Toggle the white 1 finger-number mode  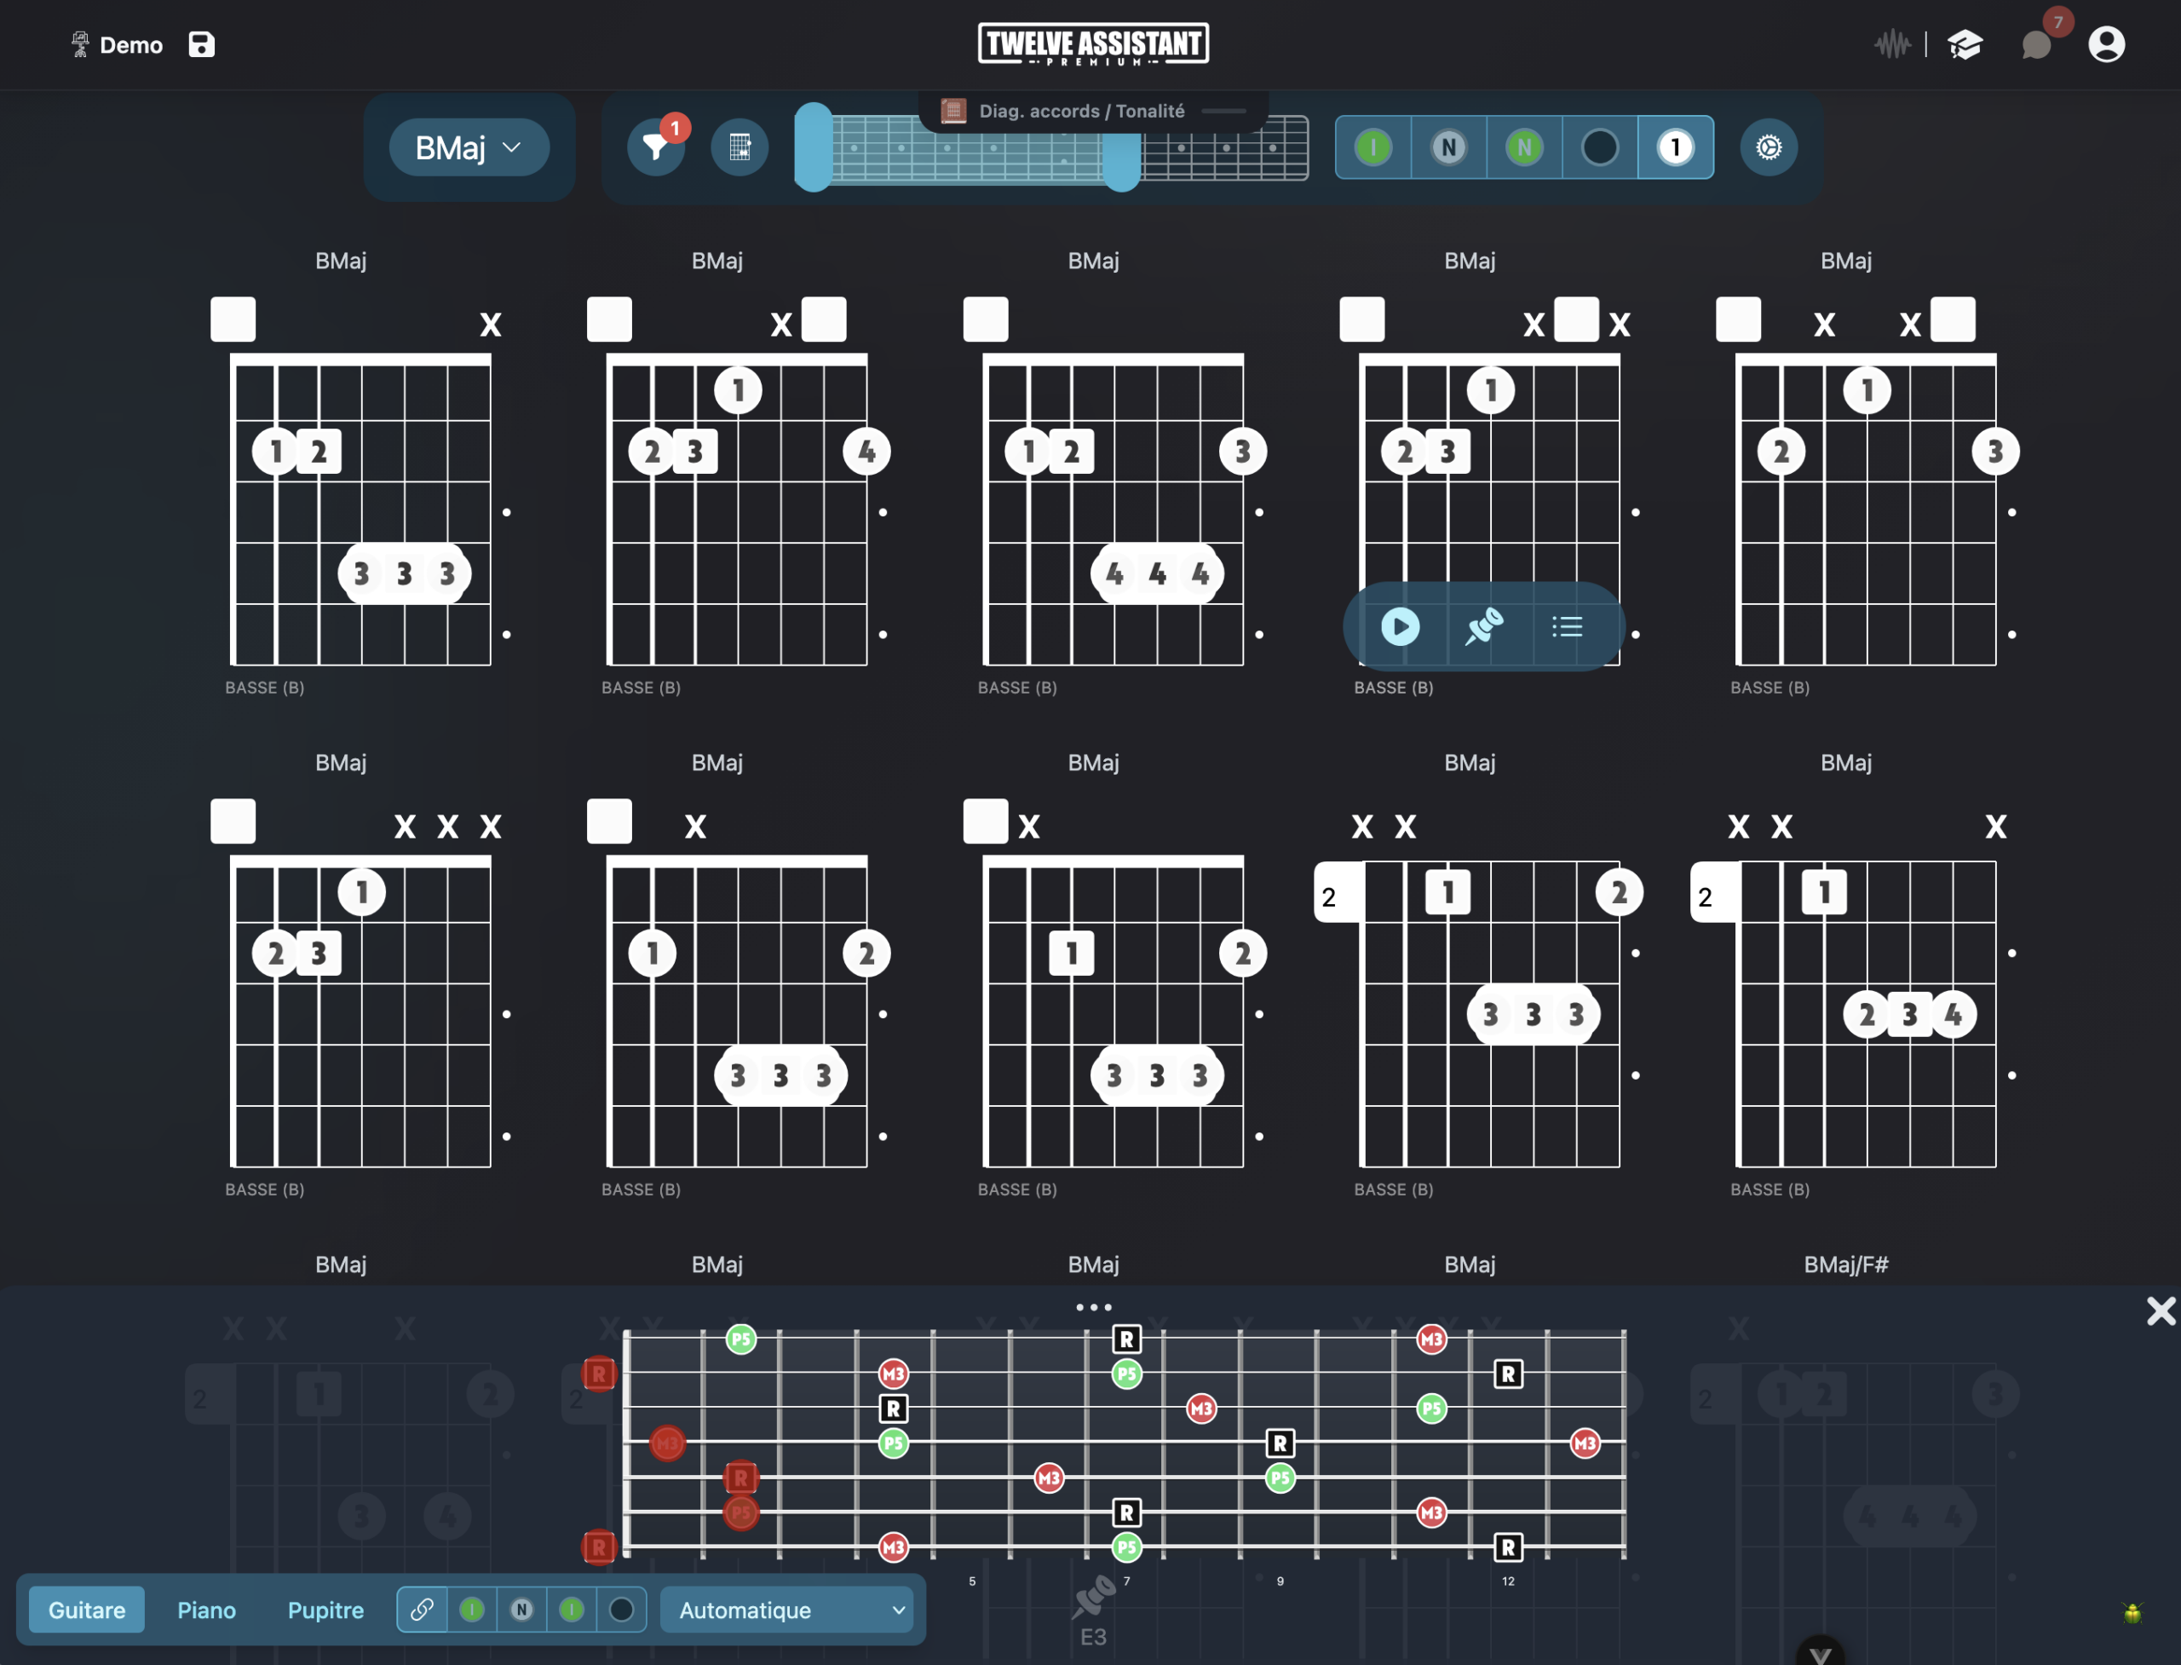pos(1675,147)
